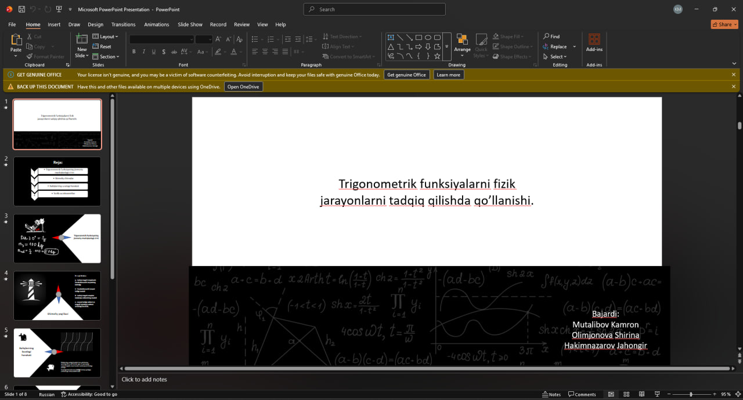Viewport: 743px width, 400px height.
Task: Click the Open OneDrive button
Action: pos(243,86)
